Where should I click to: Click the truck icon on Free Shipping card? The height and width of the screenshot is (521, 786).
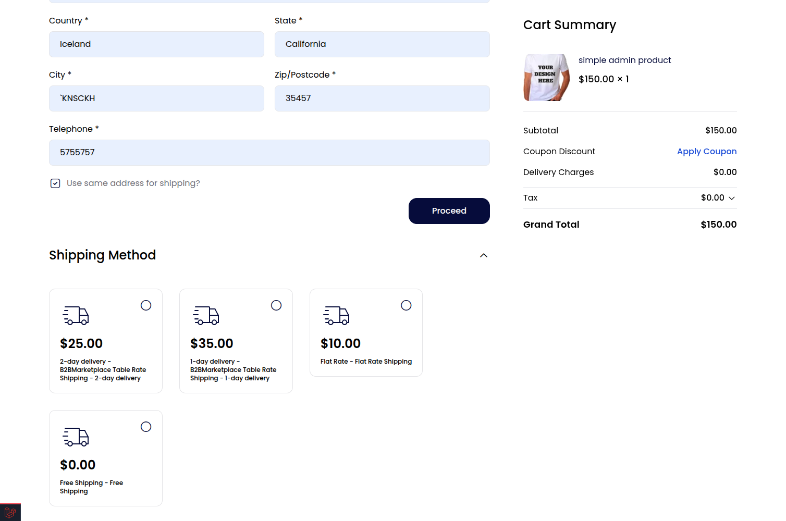[76, 437]
